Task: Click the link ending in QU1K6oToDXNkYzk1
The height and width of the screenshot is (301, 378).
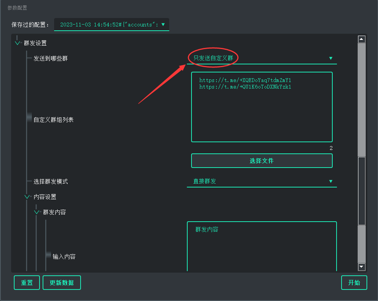Action: [x=245, y=87]
